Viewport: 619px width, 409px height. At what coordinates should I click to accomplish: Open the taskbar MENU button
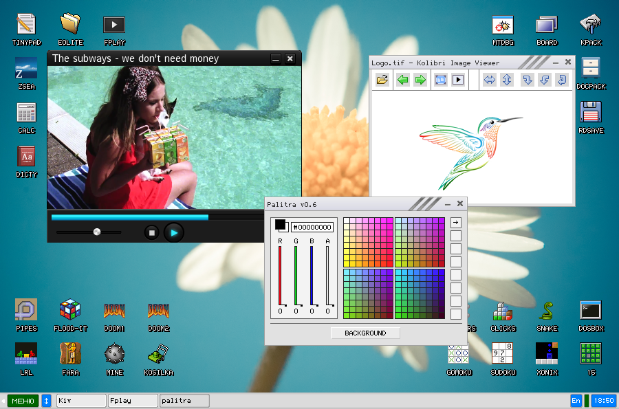[x=23, y=400]
